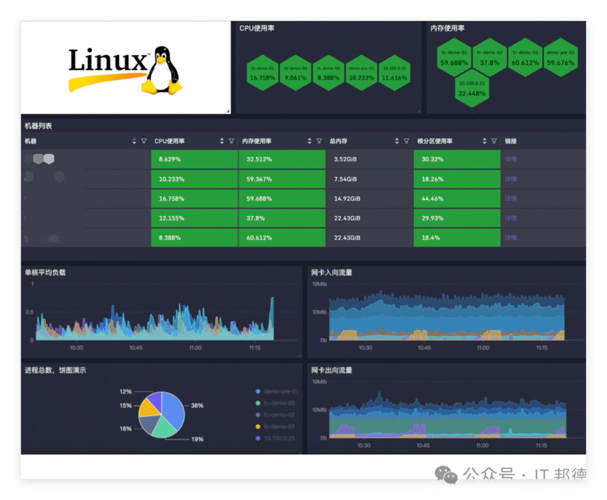The image size is (607, 500).
Task: Select 10.100.0.25 hexagon showing 32.448% memory
Action: click(x=472, y=88)
